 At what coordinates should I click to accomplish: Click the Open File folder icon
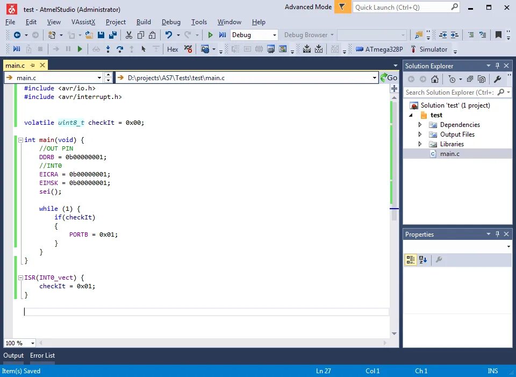(89, 35)
